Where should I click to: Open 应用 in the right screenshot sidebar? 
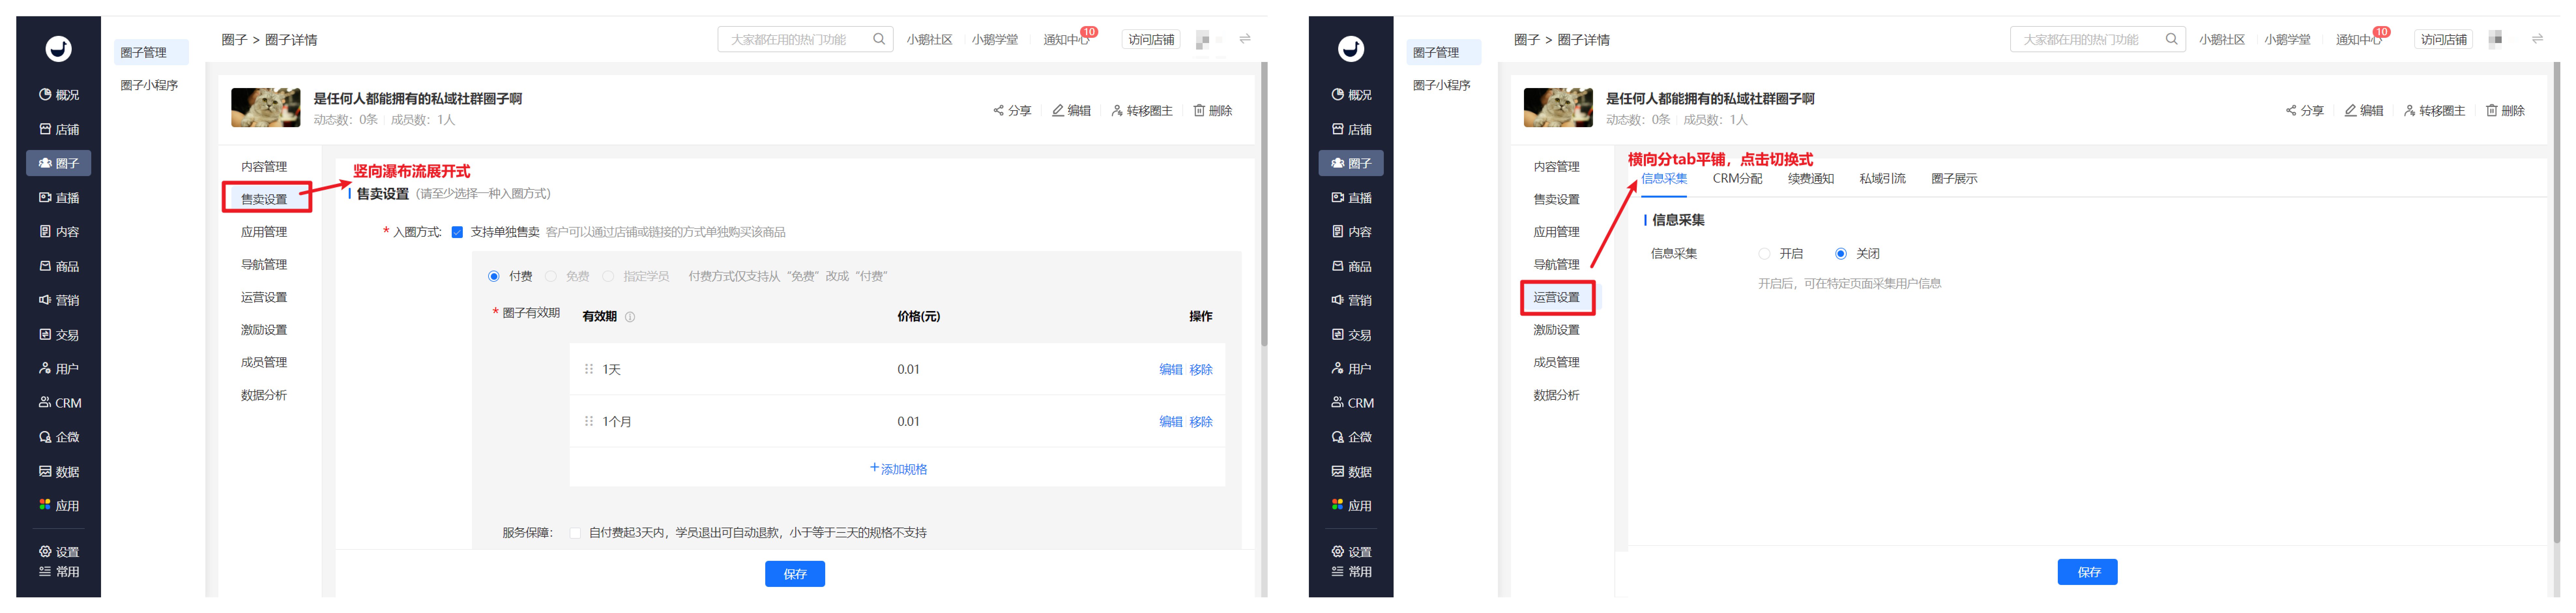pos(1352,506)
